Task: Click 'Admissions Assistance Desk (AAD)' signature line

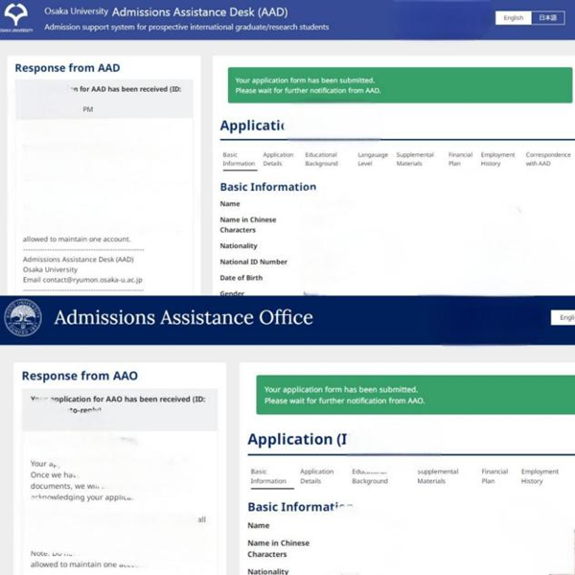Action: pyautogui.click(x=79, y=260)
